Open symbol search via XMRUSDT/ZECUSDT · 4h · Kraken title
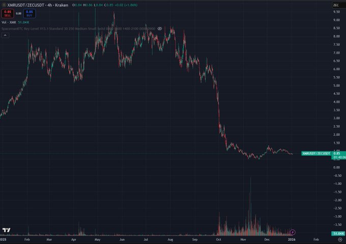346x244 pixels. tap(38, 5)
